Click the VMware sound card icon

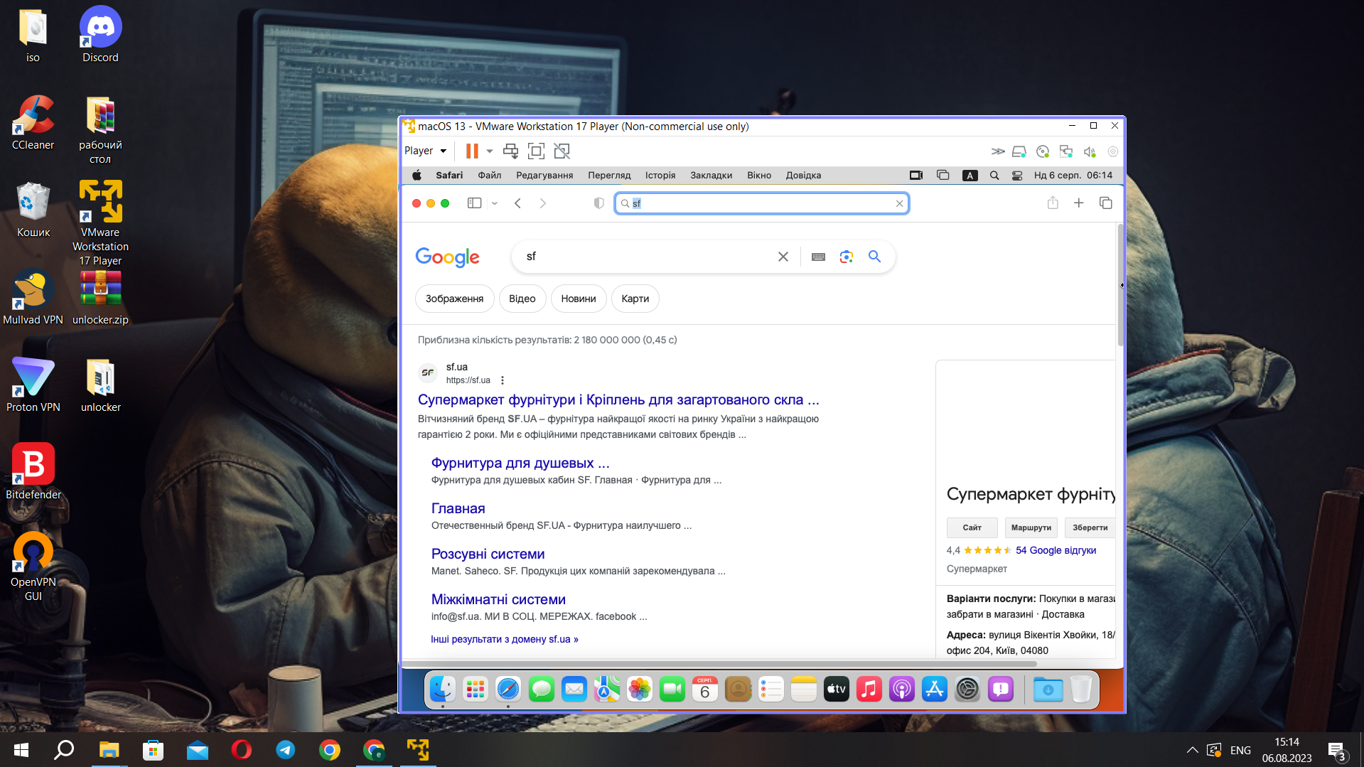[x=1090, y=151]
